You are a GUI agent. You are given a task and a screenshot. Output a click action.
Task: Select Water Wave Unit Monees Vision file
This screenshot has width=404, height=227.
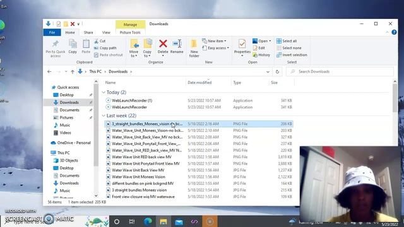[138, 177]
